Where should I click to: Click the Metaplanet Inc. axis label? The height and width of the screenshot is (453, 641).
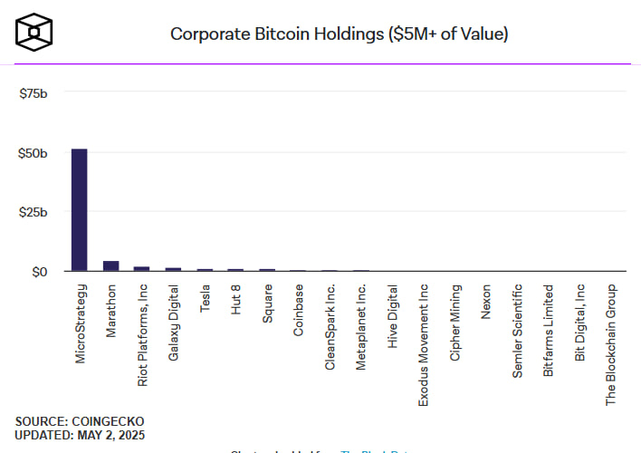click(x=360, y=327)
